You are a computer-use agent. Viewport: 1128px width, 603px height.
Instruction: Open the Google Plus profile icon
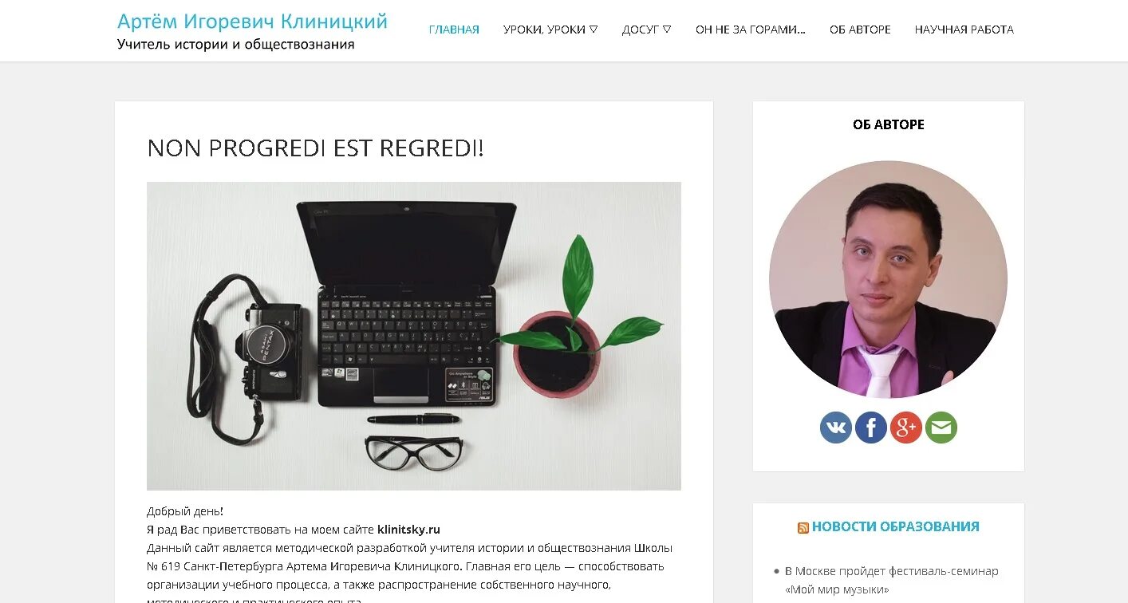[905, 428]
